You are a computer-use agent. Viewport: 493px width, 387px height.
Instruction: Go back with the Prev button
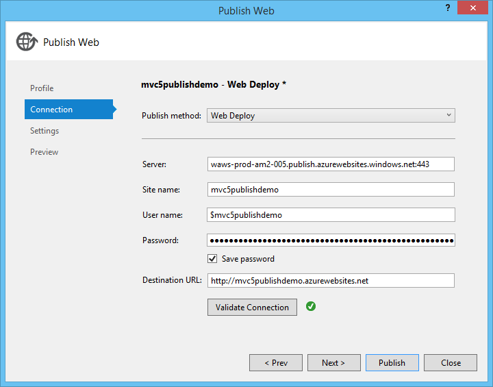(276, 363)
